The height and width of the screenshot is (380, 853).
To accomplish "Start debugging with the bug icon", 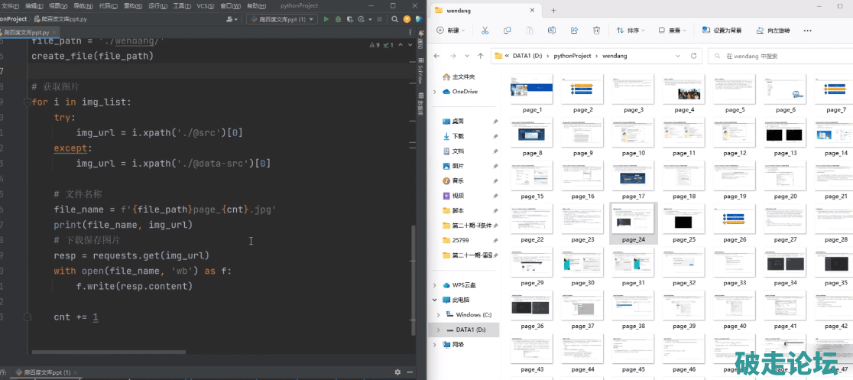I will click(x=339, y=19).
